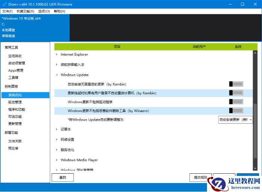The width and height of the screenshot is (262, 192).
Task: Select the *将Windows Update自动更新调整为 row label
Action: (x=95, y=120)
